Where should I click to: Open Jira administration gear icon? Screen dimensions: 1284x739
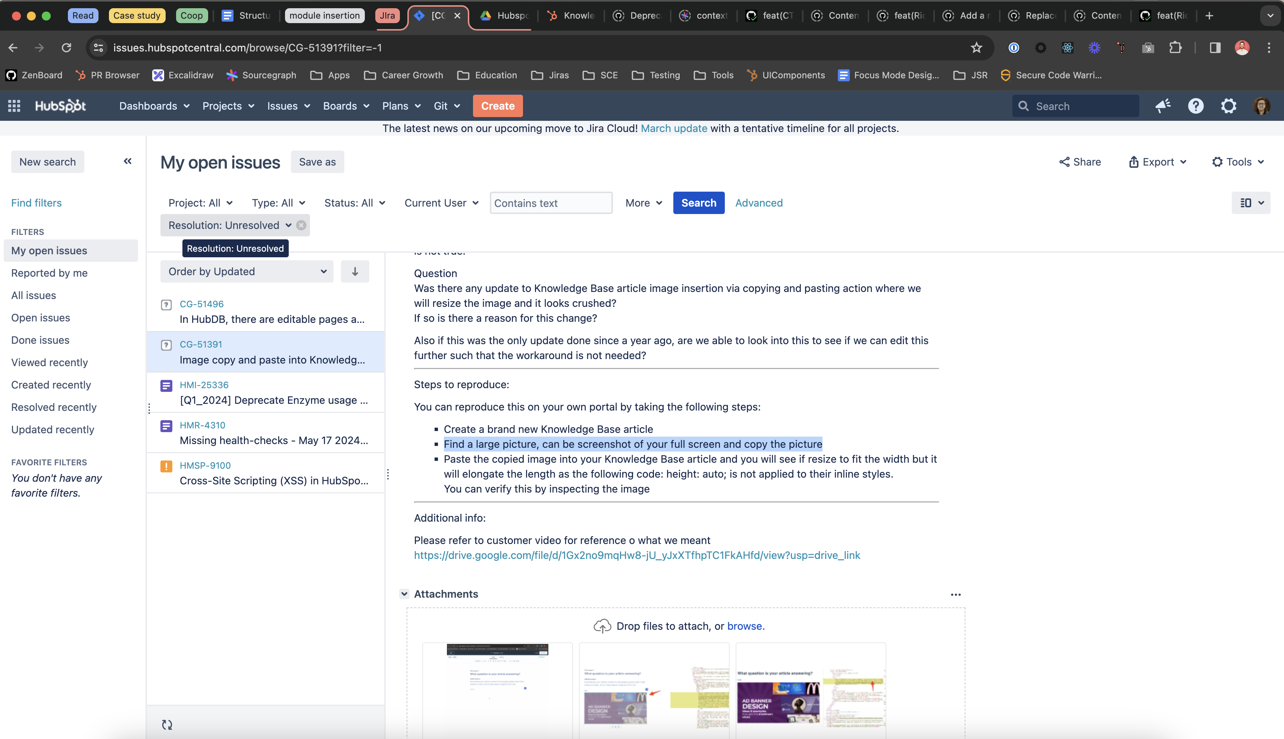point(1229,106)
